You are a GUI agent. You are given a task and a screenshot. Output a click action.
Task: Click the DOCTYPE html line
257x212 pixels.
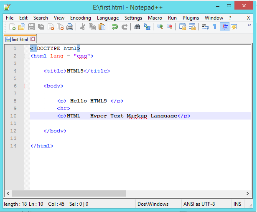[x=55, y=48]
